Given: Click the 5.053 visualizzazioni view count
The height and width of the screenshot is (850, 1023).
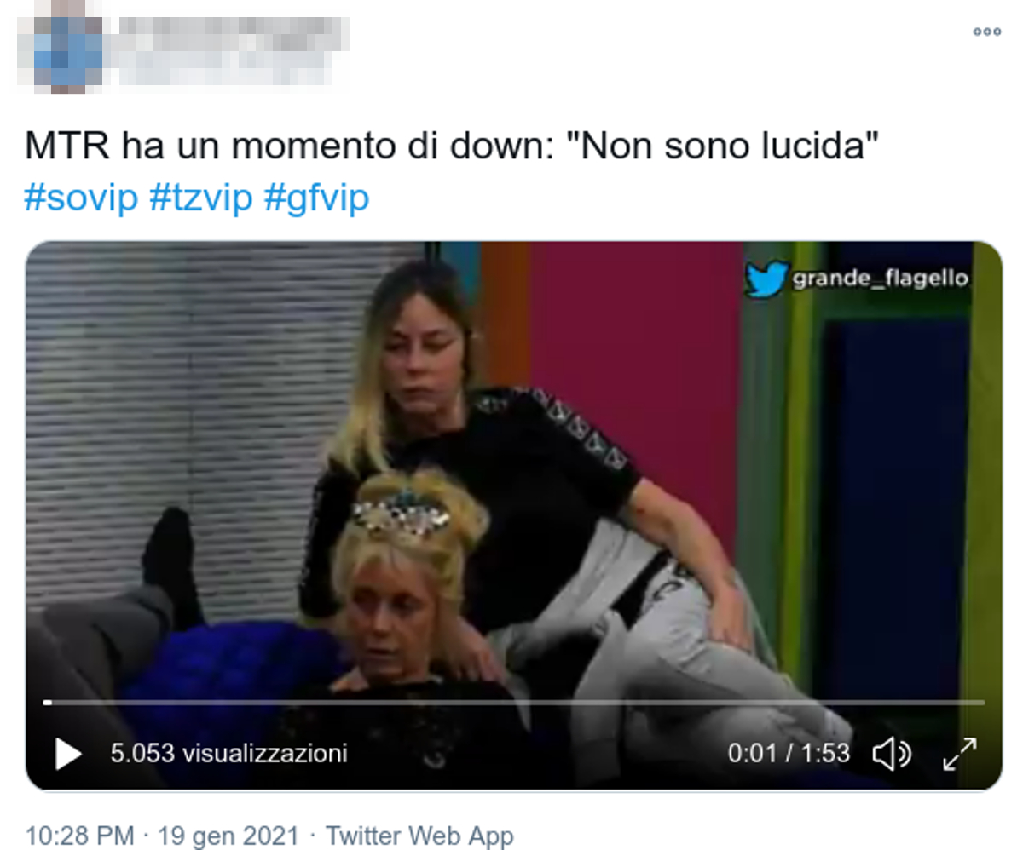Looking at the screenshot, I should [228, 753].
